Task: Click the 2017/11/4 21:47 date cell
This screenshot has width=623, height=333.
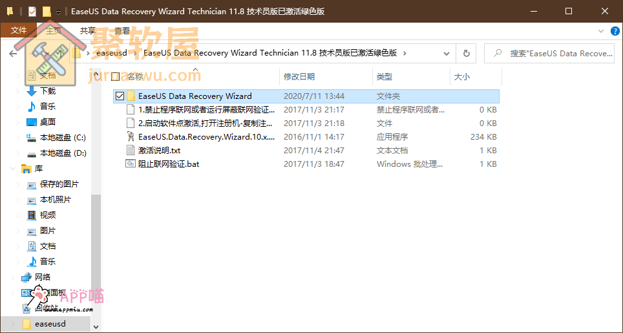Action: [314, 150]
